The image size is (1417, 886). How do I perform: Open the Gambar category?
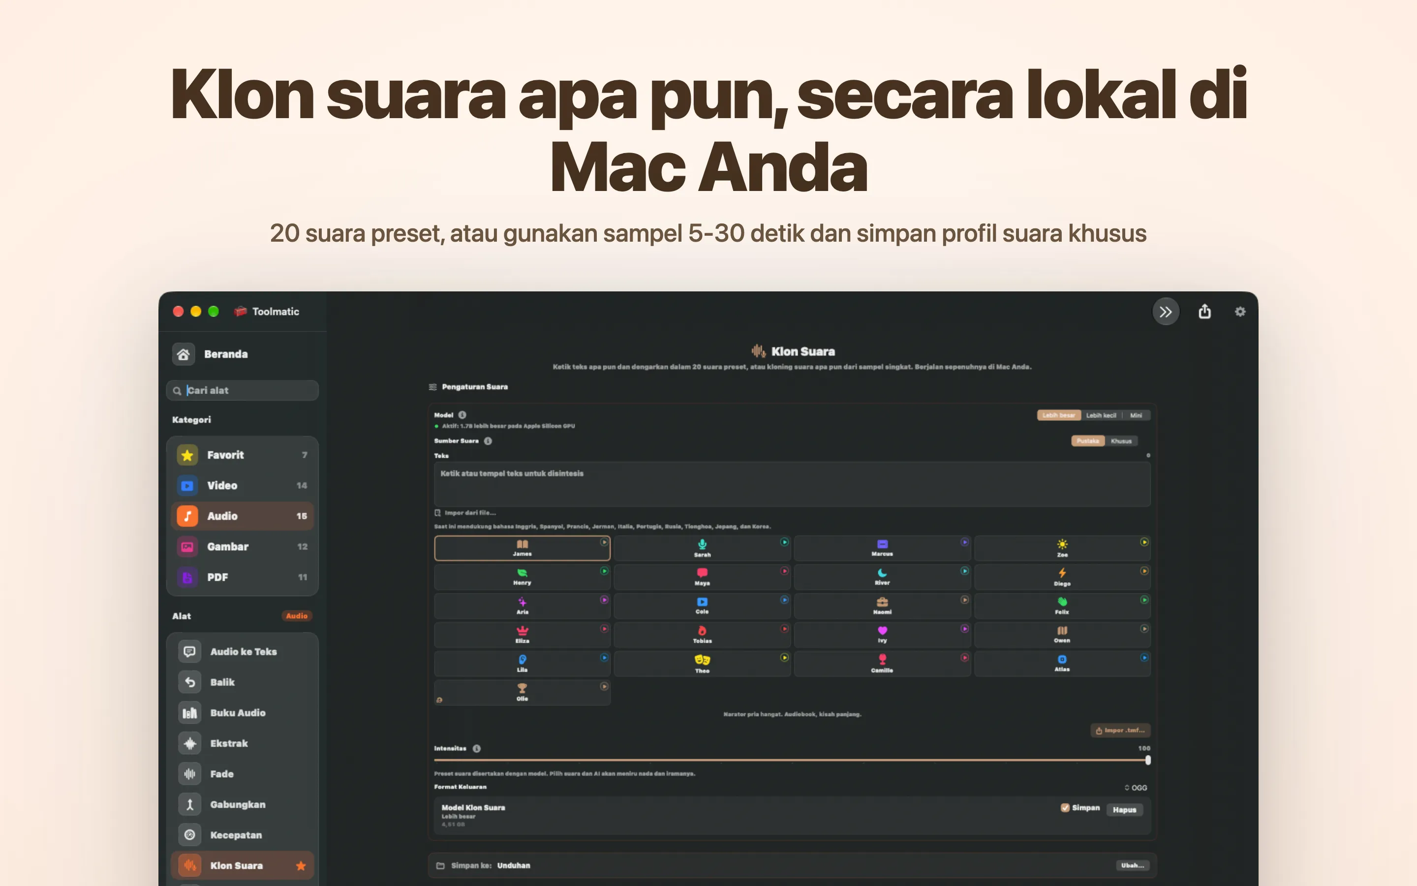pos(243,546)
